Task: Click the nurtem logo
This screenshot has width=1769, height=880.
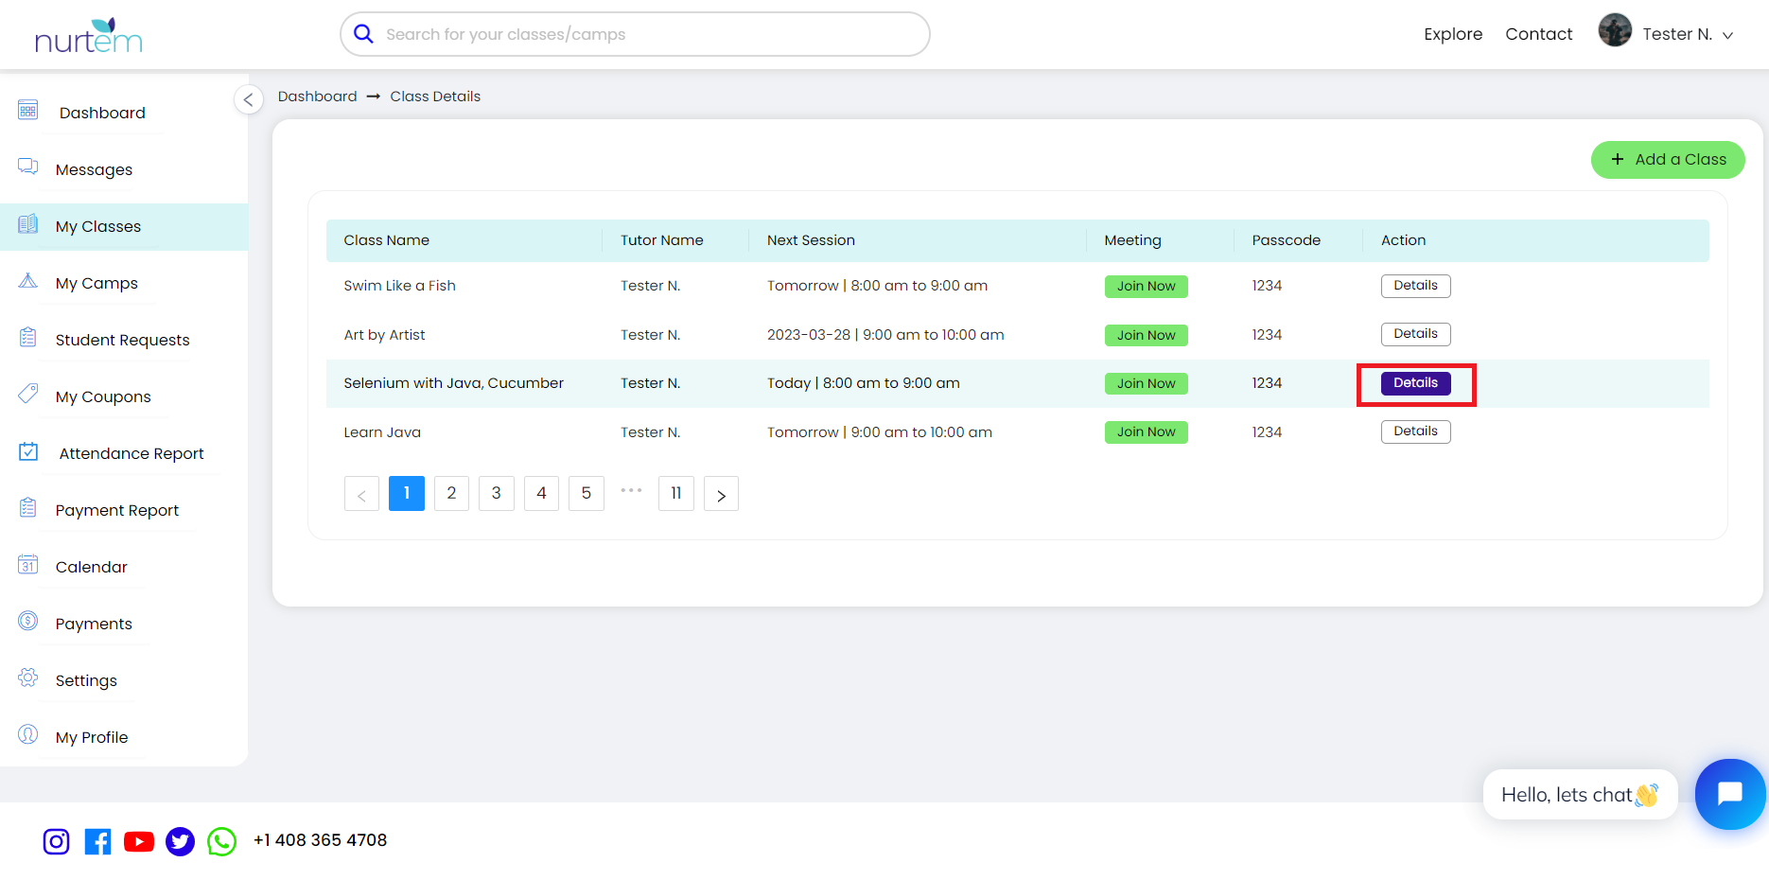Action: coord(88,36)
